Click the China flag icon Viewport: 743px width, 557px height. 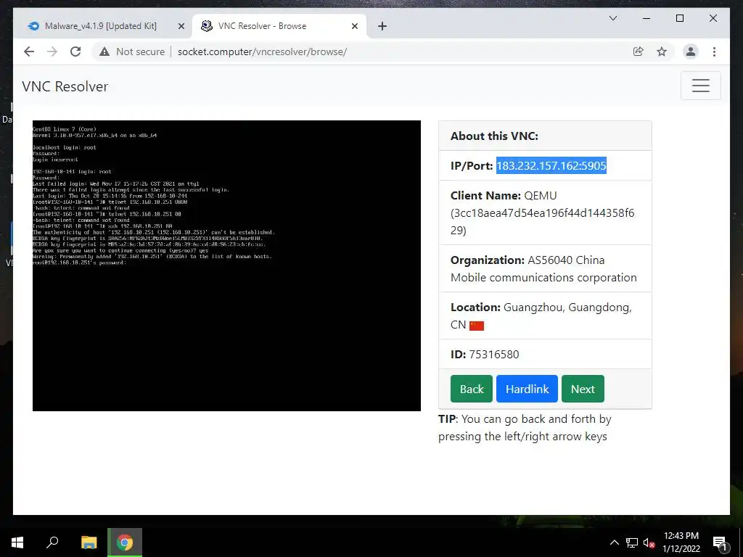pos(477,326)
